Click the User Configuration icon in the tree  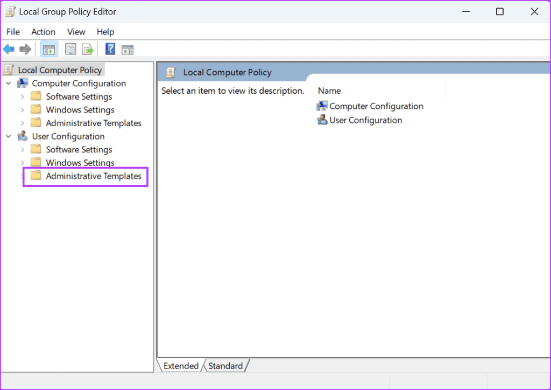click(23, 136)
